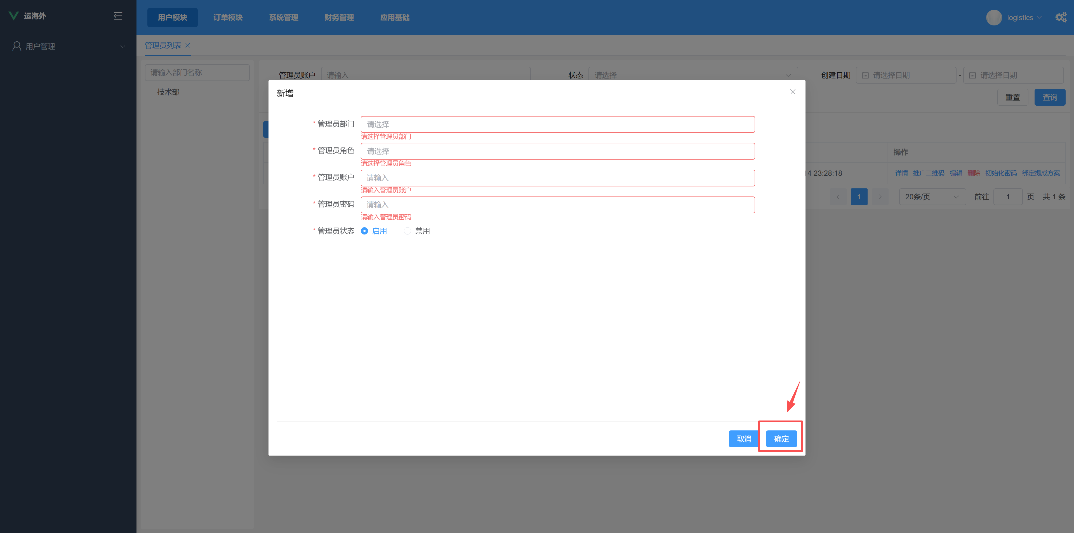Click the 管理员账户 input in dialog
The height and width of the screenshot is (533, 1074).
click(x=557, y=178)
